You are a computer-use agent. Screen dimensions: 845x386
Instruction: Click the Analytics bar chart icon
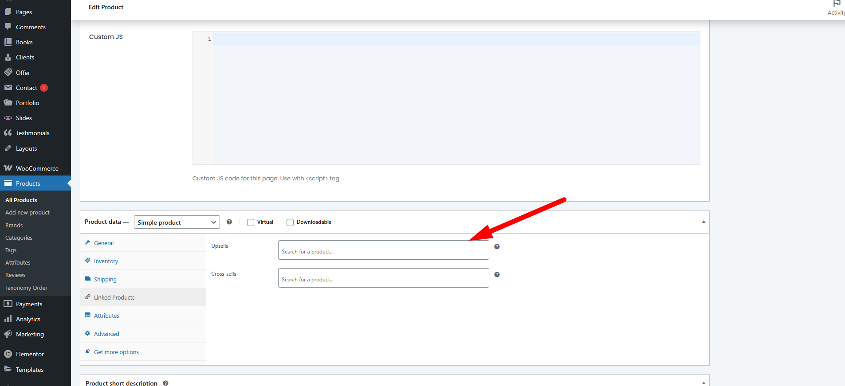(8, 319)
